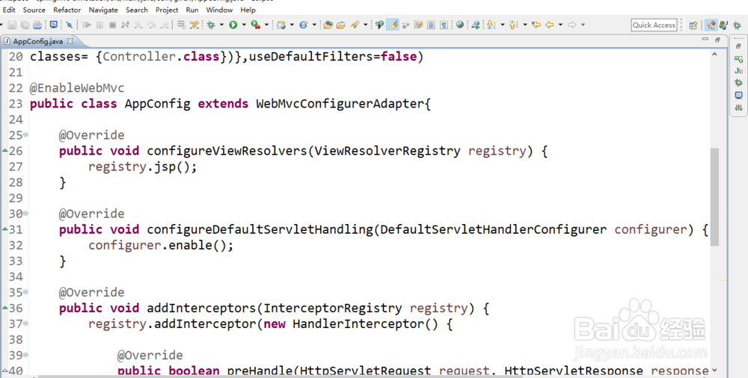Click the Step Over icon
The image size is (748, 378).
pyautogui.click(x=151, y=25)
